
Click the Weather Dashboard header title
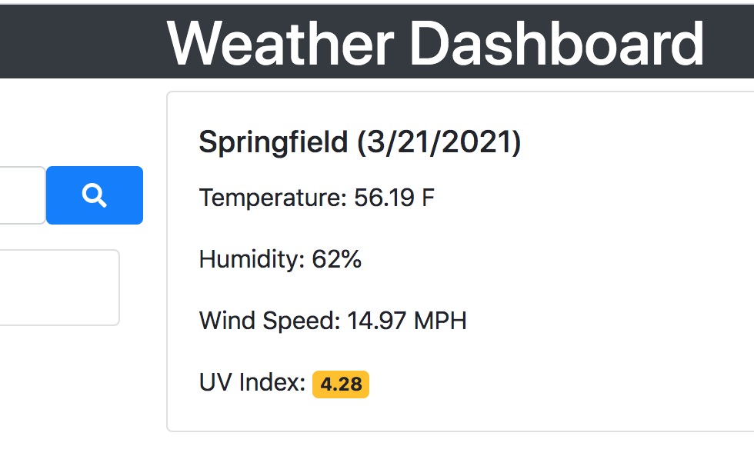[437, 44]
